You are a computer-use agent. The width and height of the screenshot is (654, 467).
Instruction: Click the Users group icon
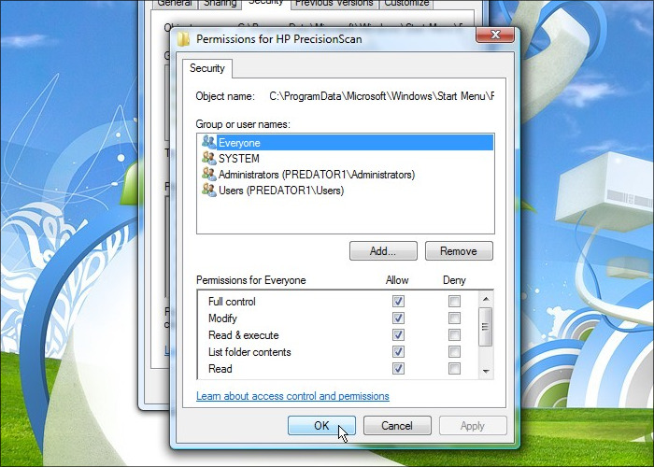208,191
